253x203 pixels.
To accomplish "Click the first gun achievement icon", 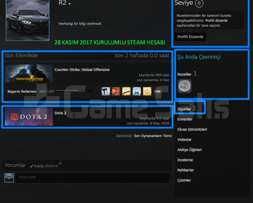I will pyautogui.click(x=106, y=91).
